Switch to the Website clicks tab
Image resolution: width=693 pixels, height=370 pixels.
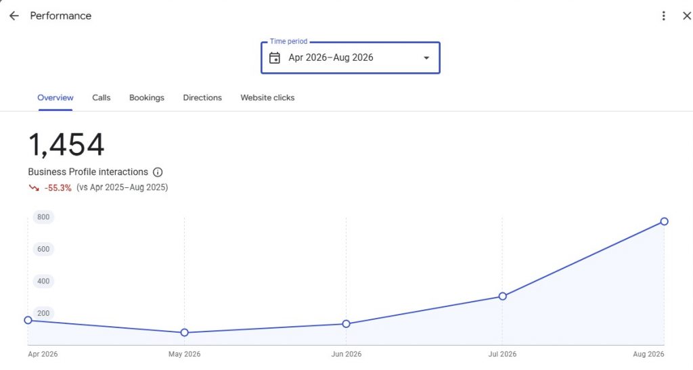tap(267, 97)
